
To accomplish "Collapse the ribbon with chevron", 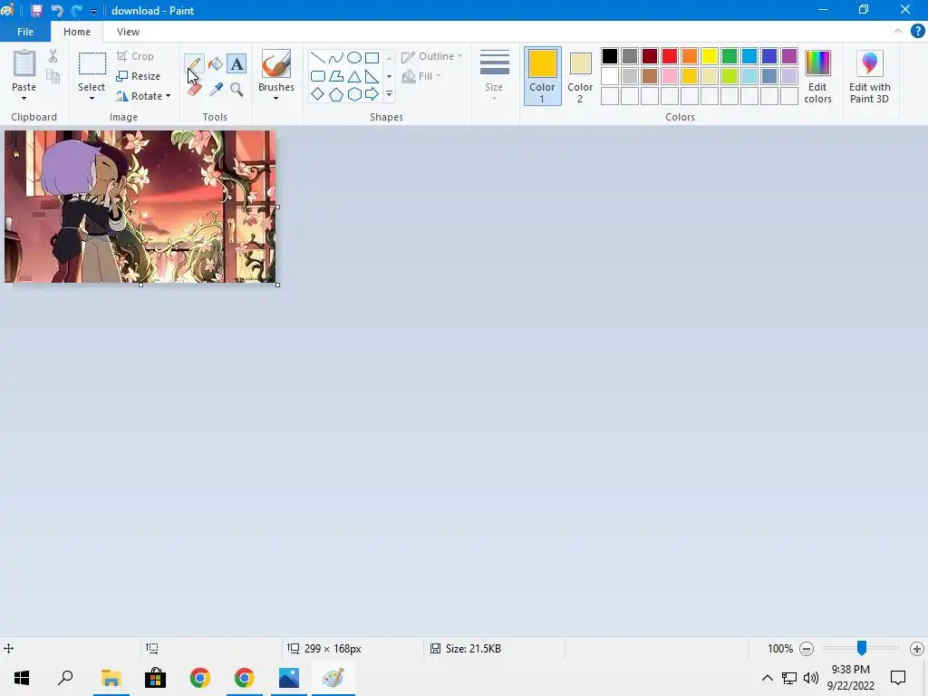I will click(x=898, y=32).
